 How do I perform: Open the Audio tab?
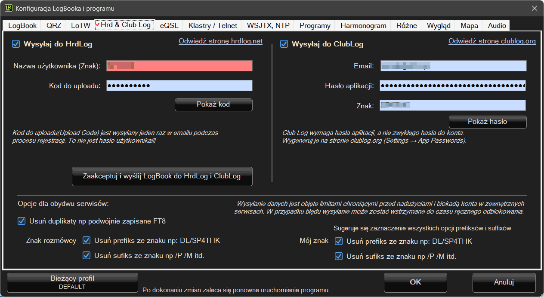pyautogui.click(x=497, y=25)
